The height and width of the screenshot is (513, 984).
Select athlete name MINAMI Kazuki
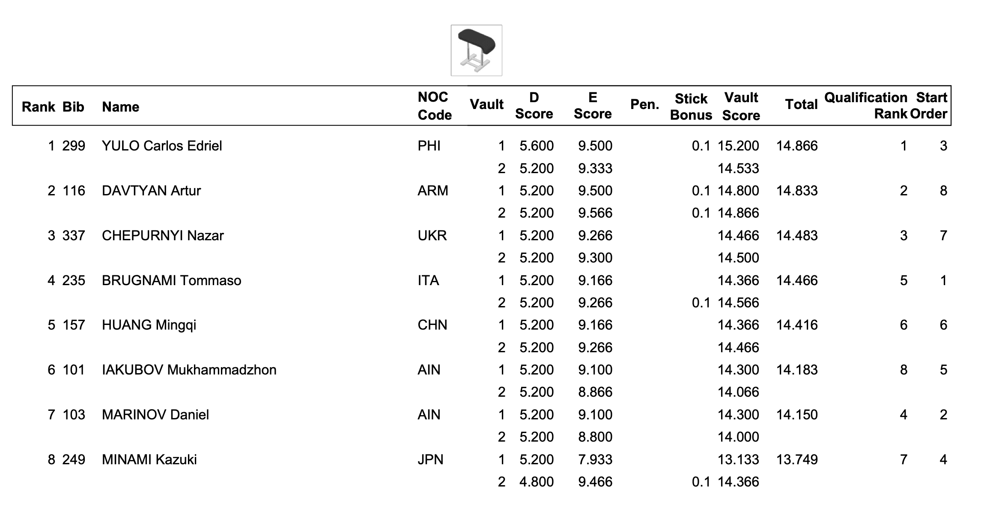(149, 460)
